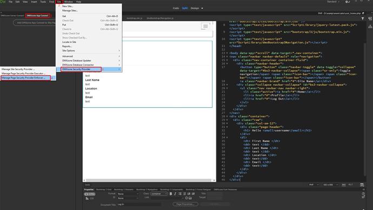This screenshot has height=210, width=373.
Task: Click the code view vertical scrollbar
Action: (x=365, y=109)
